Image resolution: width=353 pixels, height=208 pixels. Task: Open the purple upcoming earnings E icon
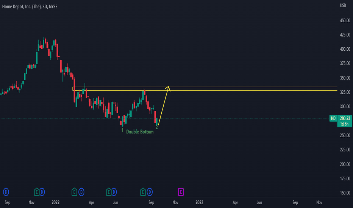pos(181,192)
